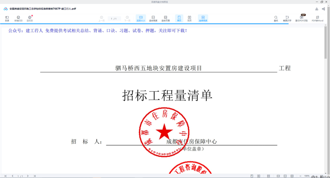Click the zoom out minus beside 100%
Viewport: 330px width, 178px height.
point(300,176)
